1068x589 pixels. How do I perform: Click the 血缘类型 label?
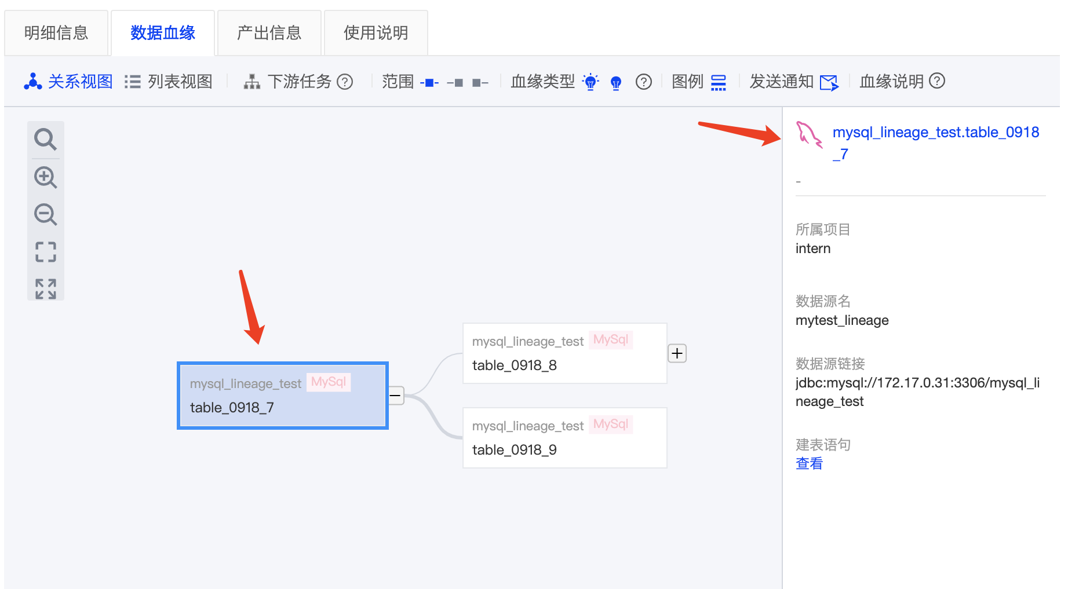543,82
